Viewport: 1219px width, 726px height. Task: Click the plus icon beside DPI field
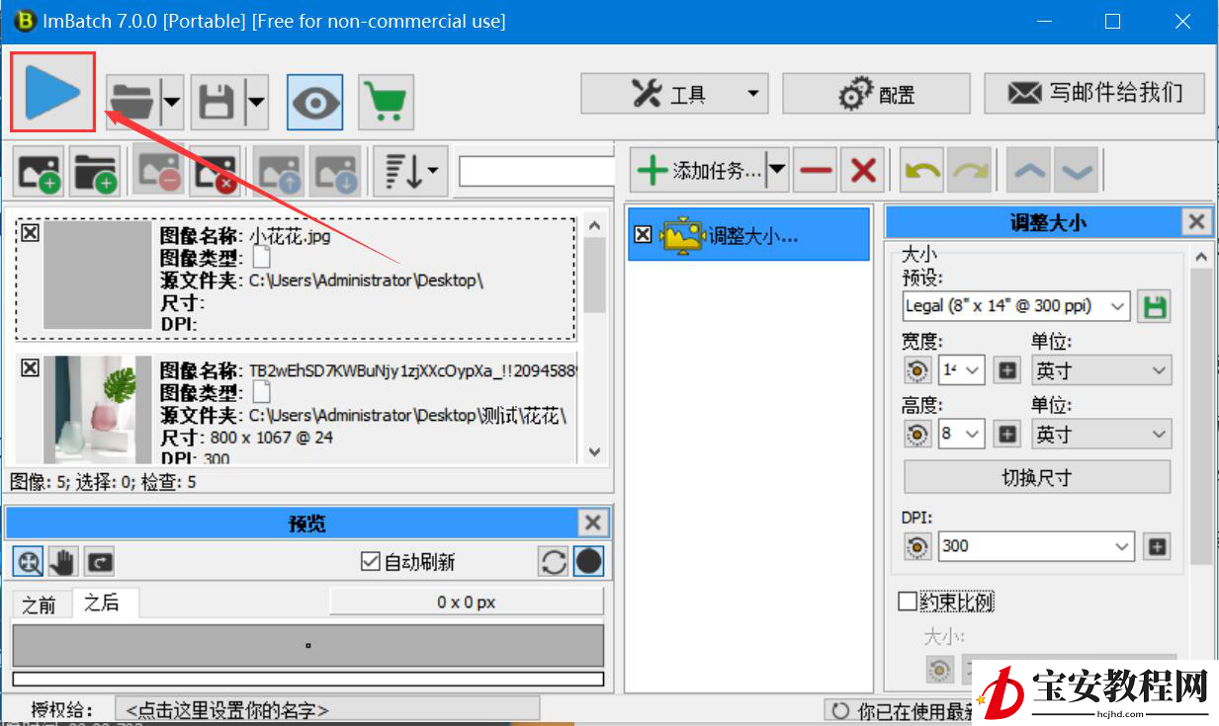1157,545
